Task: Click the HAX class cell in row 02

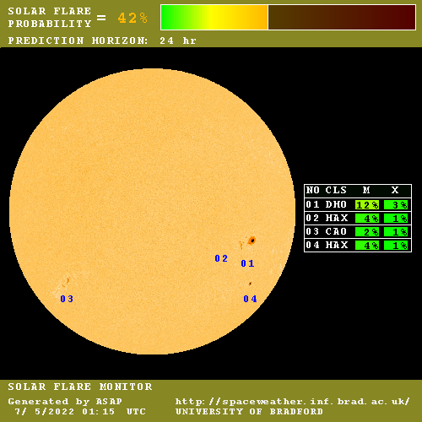Action: pyautogui.click(x=337, y=218)
